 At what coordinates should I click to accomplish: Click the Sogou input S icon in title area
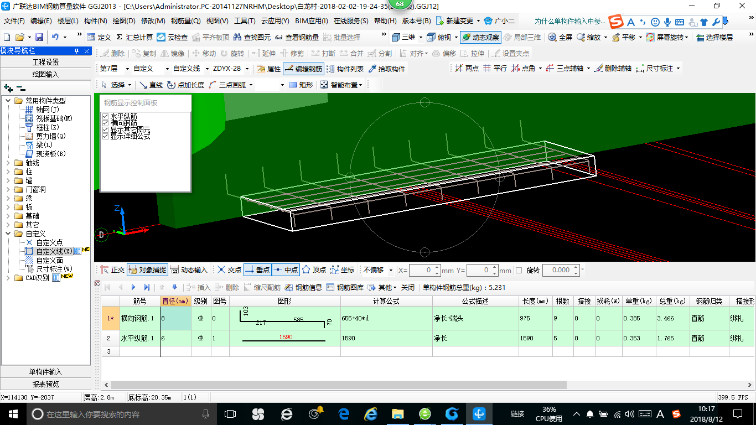[x=616, y=22]
